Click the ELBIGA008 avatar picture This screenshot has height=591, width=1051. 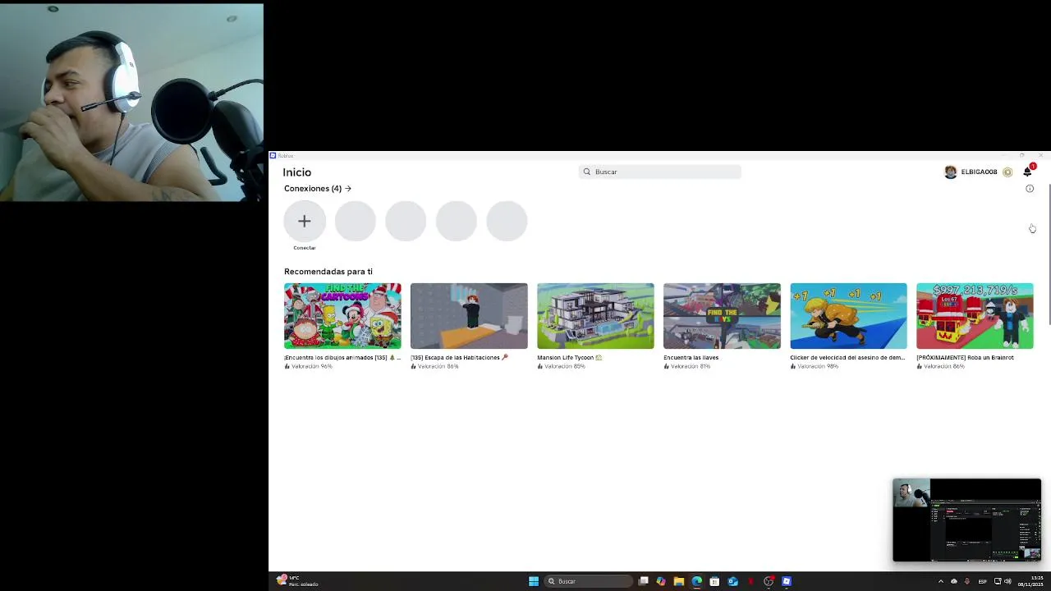point(951,172)
